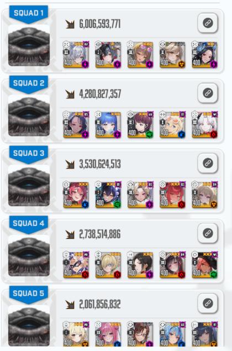
Task: Click the Squad 4 banner label
Action: [x=29, y=224]
